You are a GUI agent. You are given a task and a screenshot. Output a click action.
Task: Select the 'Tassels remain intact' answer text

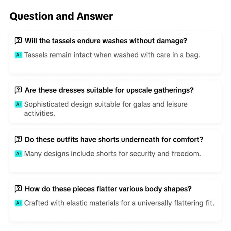[112, 55]
